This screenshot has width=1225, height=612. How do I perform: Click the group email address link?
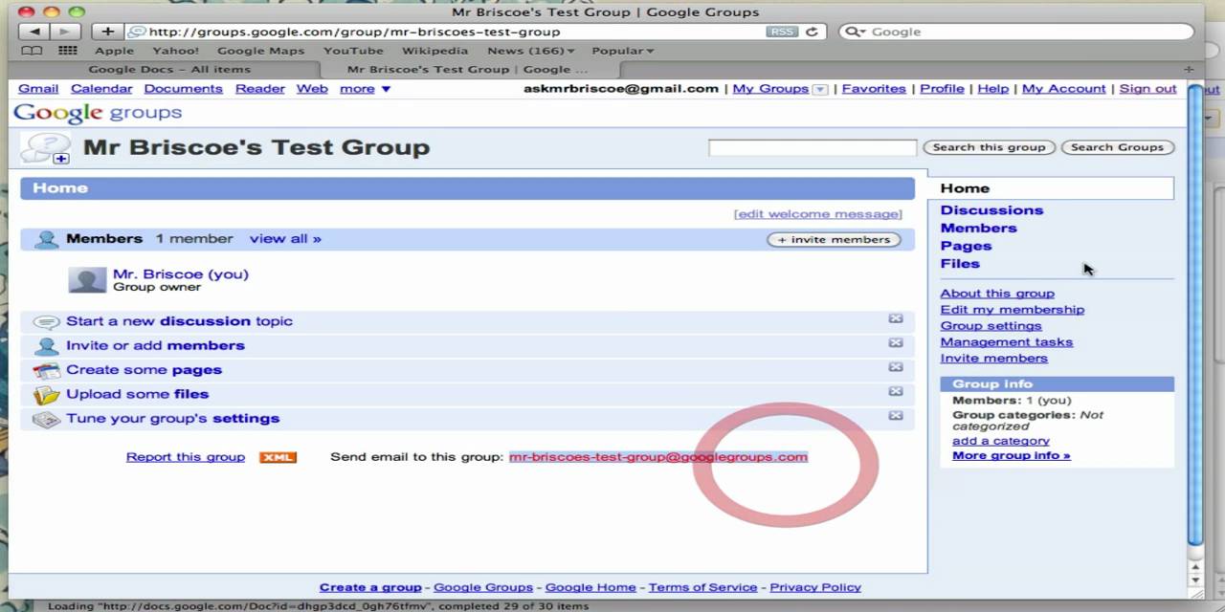click(x=658, y=457)
